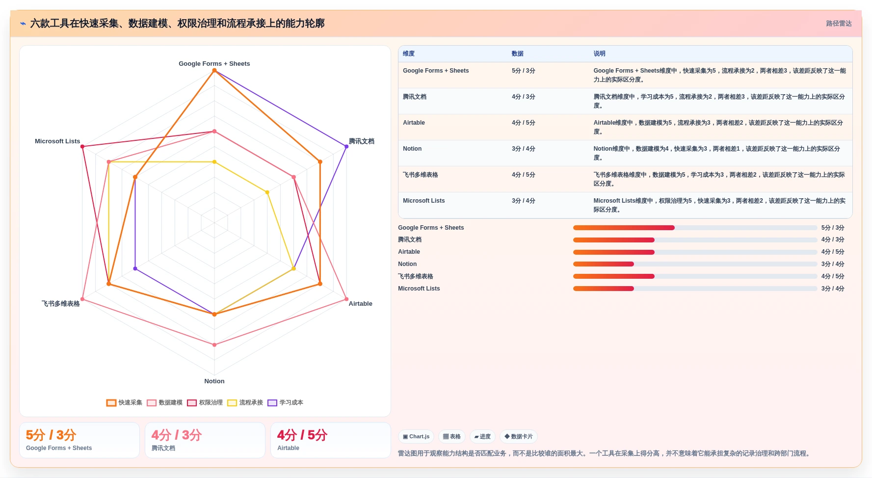The height and width of the screenshot is (478, 872).
Task: Click the 飞书多维表格 radar axis label
Action: coord(61,304)
